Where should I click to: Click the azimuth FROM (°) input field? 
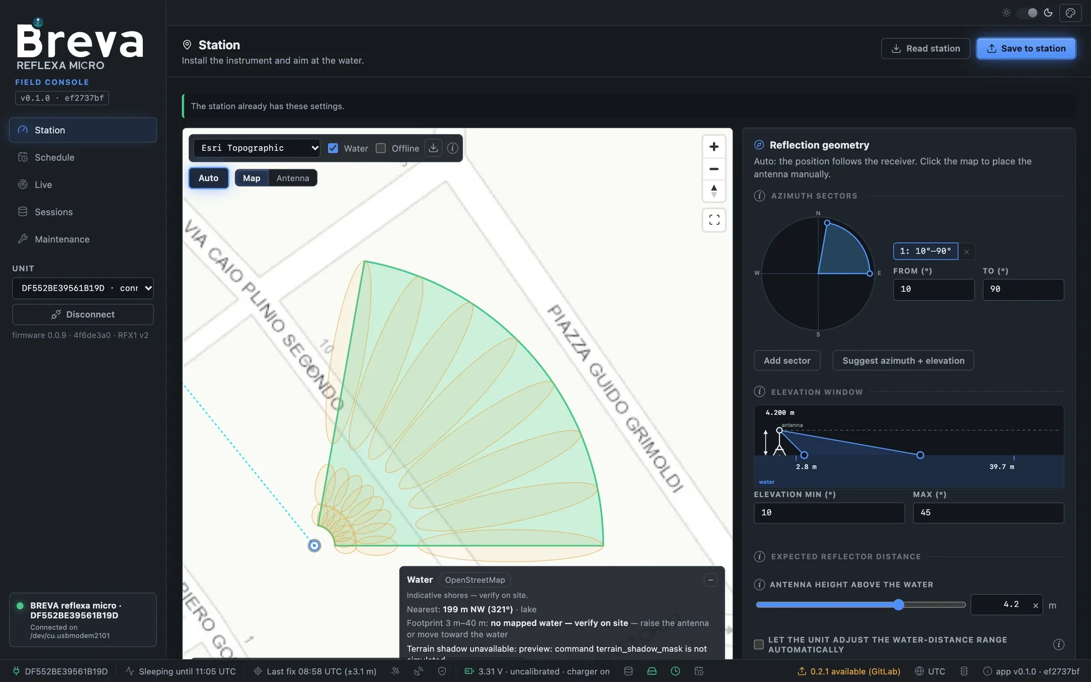[x=933, y=290]
